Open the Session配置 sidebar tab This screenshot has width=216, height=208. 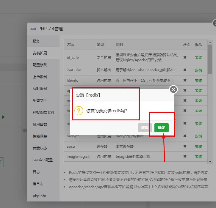point(43,160)
